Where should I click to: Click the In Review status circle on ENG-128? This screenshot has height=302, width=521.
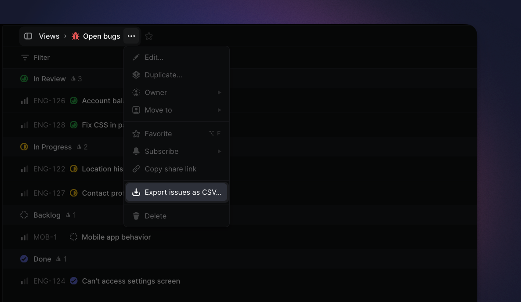(73, 124)
